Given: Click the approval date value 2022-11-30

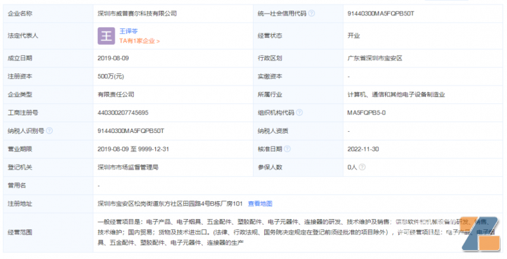Looking at the screenshot, I should (363, 149).
